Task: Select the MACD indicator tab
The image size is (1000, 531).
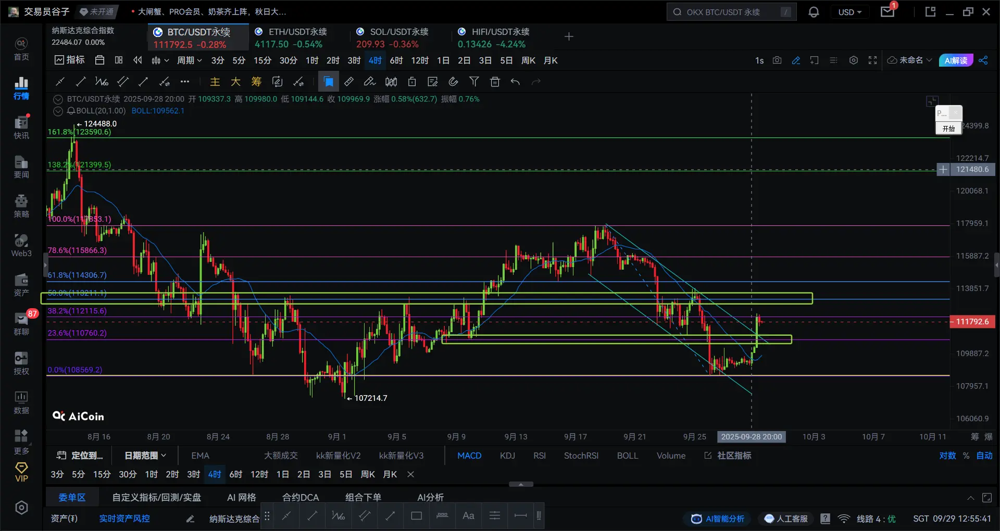Action: point(469,456)
